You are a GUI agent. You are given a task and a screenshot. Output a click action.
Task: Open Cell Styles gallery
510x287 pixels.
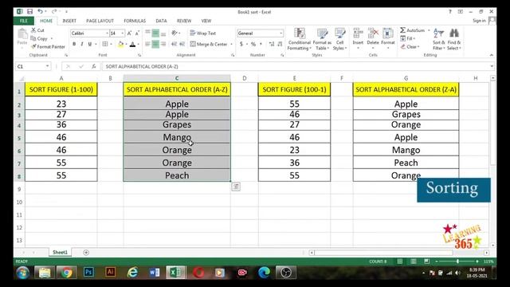coord(340,39)
